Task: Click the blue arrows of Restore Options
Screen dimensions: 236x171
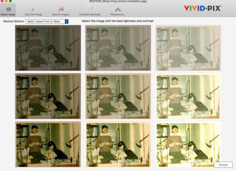Action: pyautogui.click(x=67, y=21)
